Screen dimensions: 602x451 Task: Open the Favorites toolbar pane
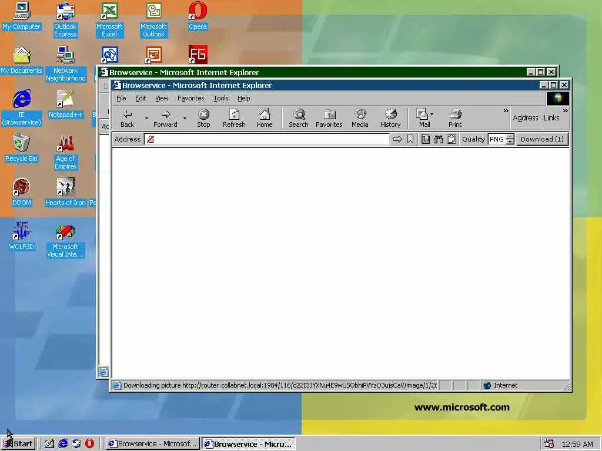point(329,118)
